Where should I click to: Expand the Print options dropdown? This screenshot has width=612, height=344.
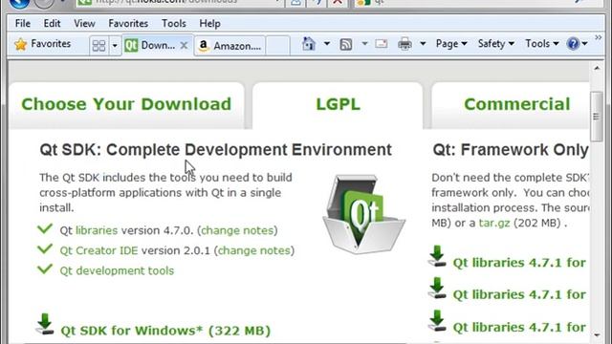pyautogui.click(x=423, y=44)
